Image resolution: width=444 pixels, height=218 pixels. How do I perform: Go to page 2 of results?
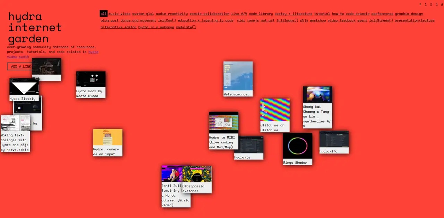(431, 4)
